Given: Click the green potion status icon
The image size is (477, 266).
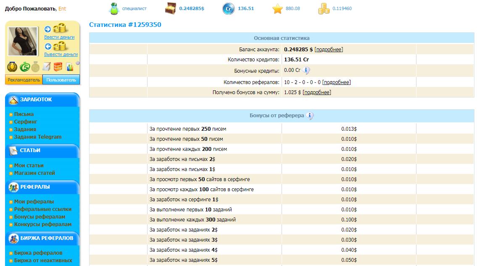Looking at the screenshot, I should [114, 8].
